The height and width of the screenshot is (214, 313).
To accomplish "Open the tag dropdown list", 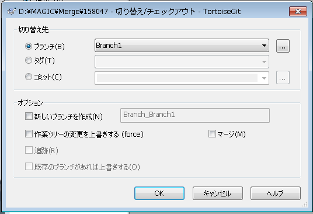I will (182, 62).
